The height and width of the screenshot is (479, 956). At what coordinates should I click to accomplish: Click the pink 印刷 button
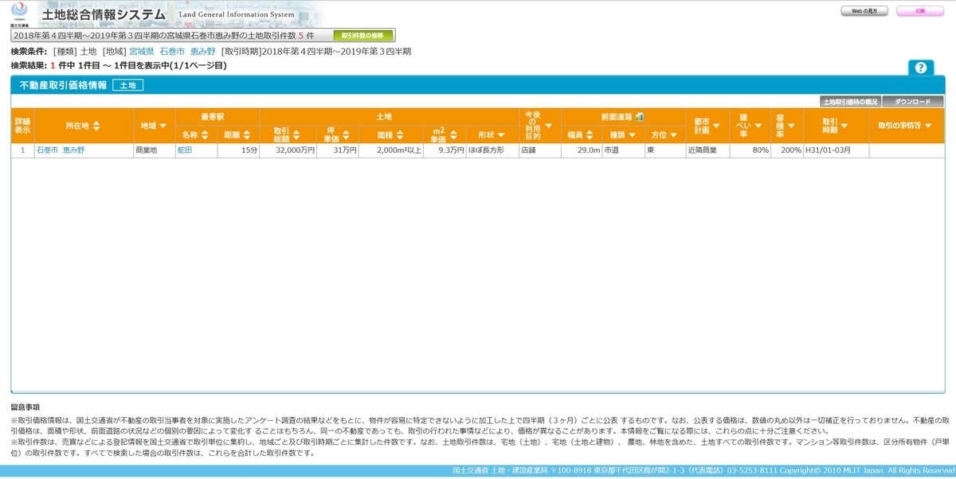coord(920,11)
